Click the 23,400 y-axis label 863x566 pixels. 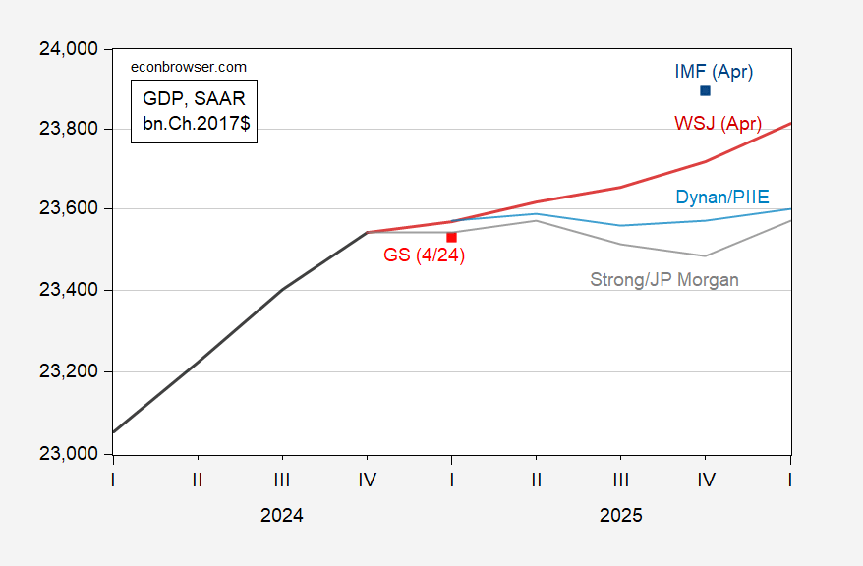click(69, 289)
